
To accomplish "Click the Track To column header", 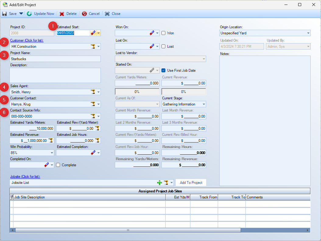I will tap(232, 197).
